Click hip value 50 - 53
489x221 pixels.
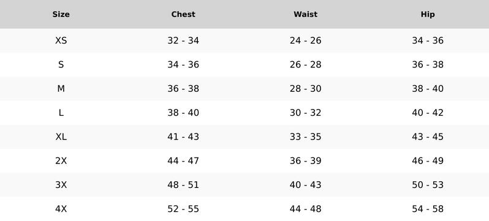(x=428, y=184)
